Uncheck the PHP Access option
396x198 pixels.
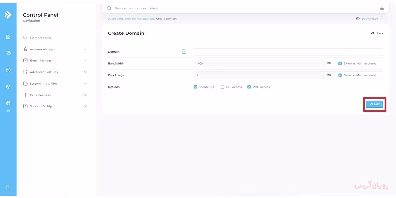[x=249, y=87]
